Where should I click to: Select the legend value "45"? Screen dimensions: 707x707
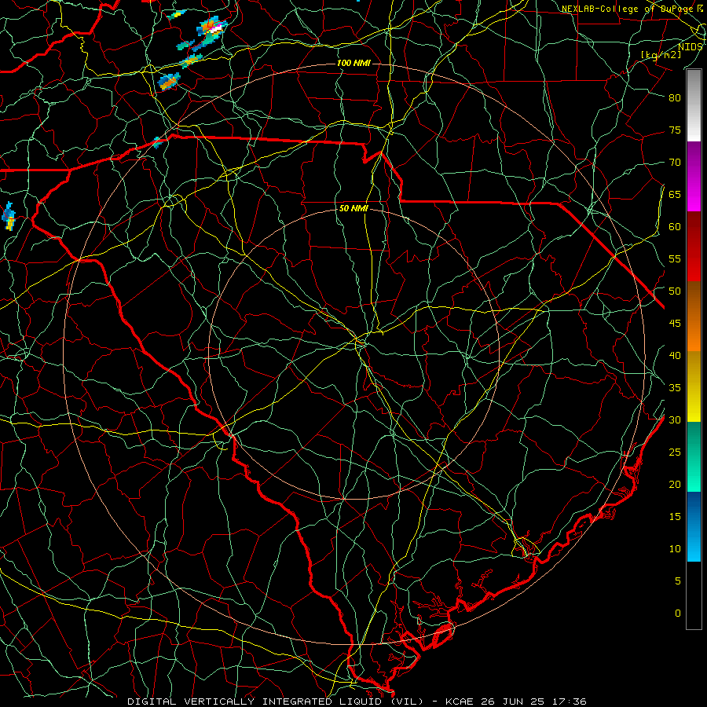pyautogui.click(x=675, y=324)
